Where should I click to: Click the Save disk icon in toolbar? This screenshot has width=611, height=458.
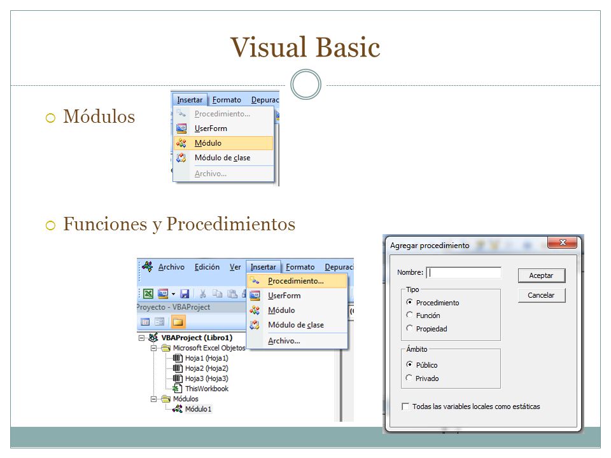185,294
